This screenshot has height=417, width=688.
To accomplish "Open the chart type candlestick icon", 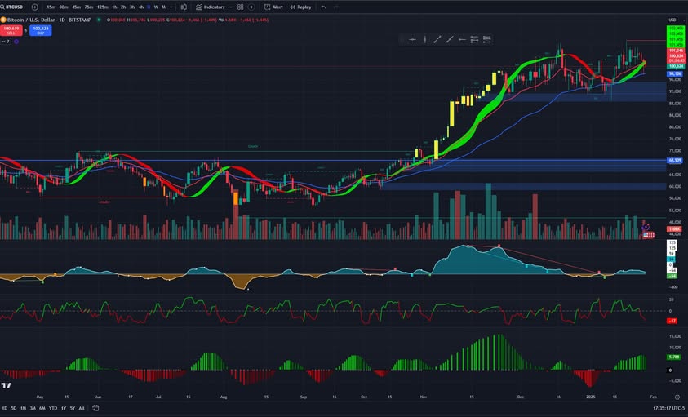I will tap(186, 7).
